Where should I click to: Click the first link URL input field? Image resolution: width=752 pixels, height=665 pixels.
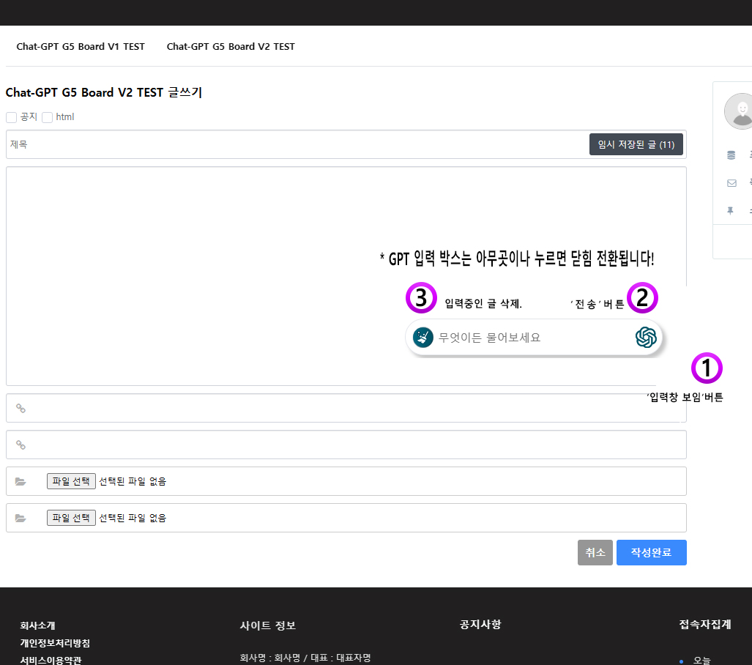[x=346, y=409]
